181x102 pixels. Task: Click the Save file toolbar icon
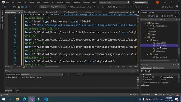(x=23, y=7)
